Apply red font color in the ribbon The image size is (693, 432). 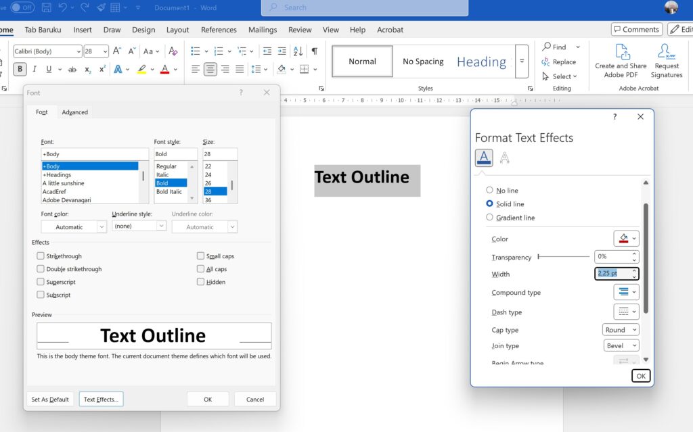165,70
